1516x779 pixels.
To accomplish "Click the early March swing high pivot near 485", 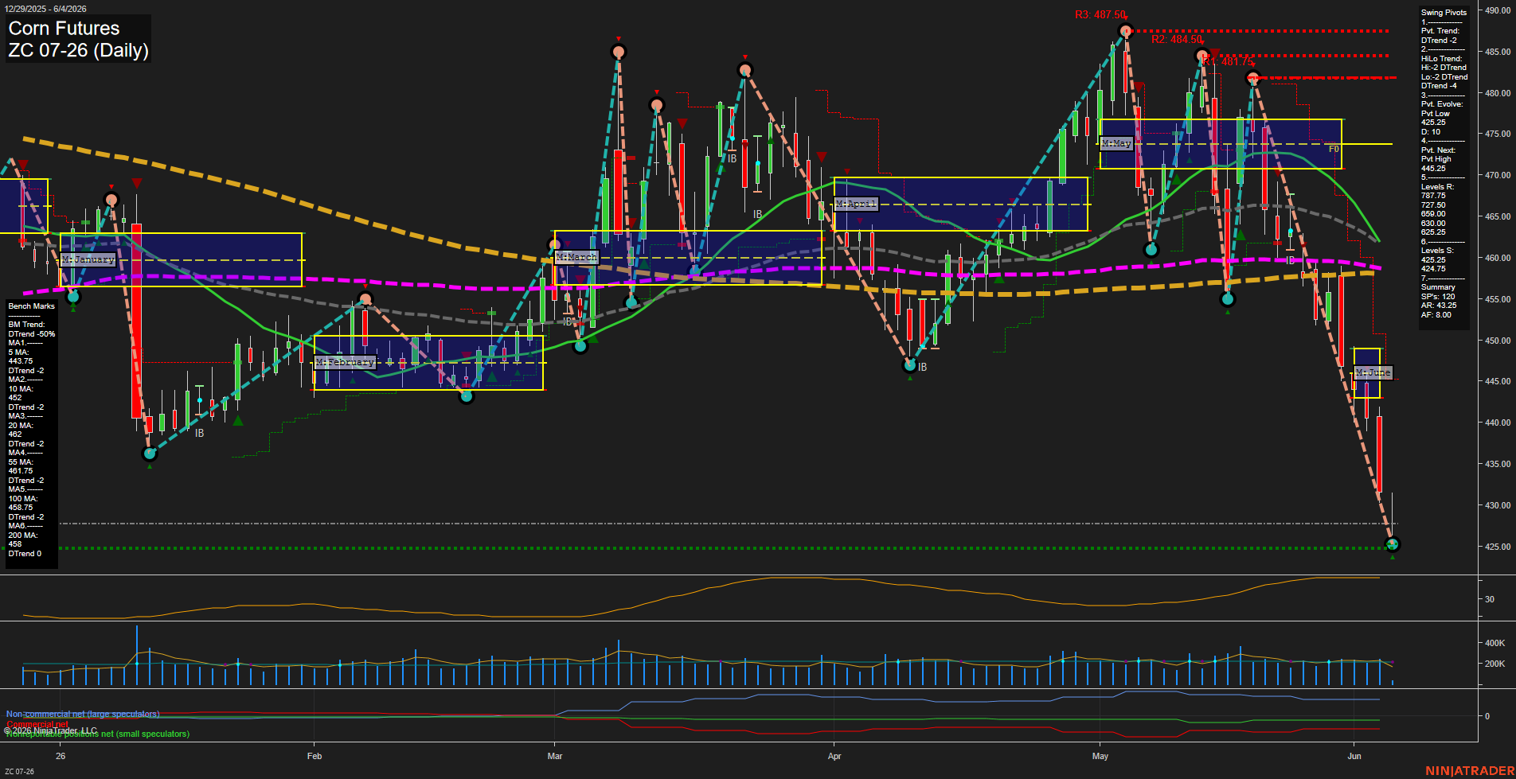I will click(619, 53).
